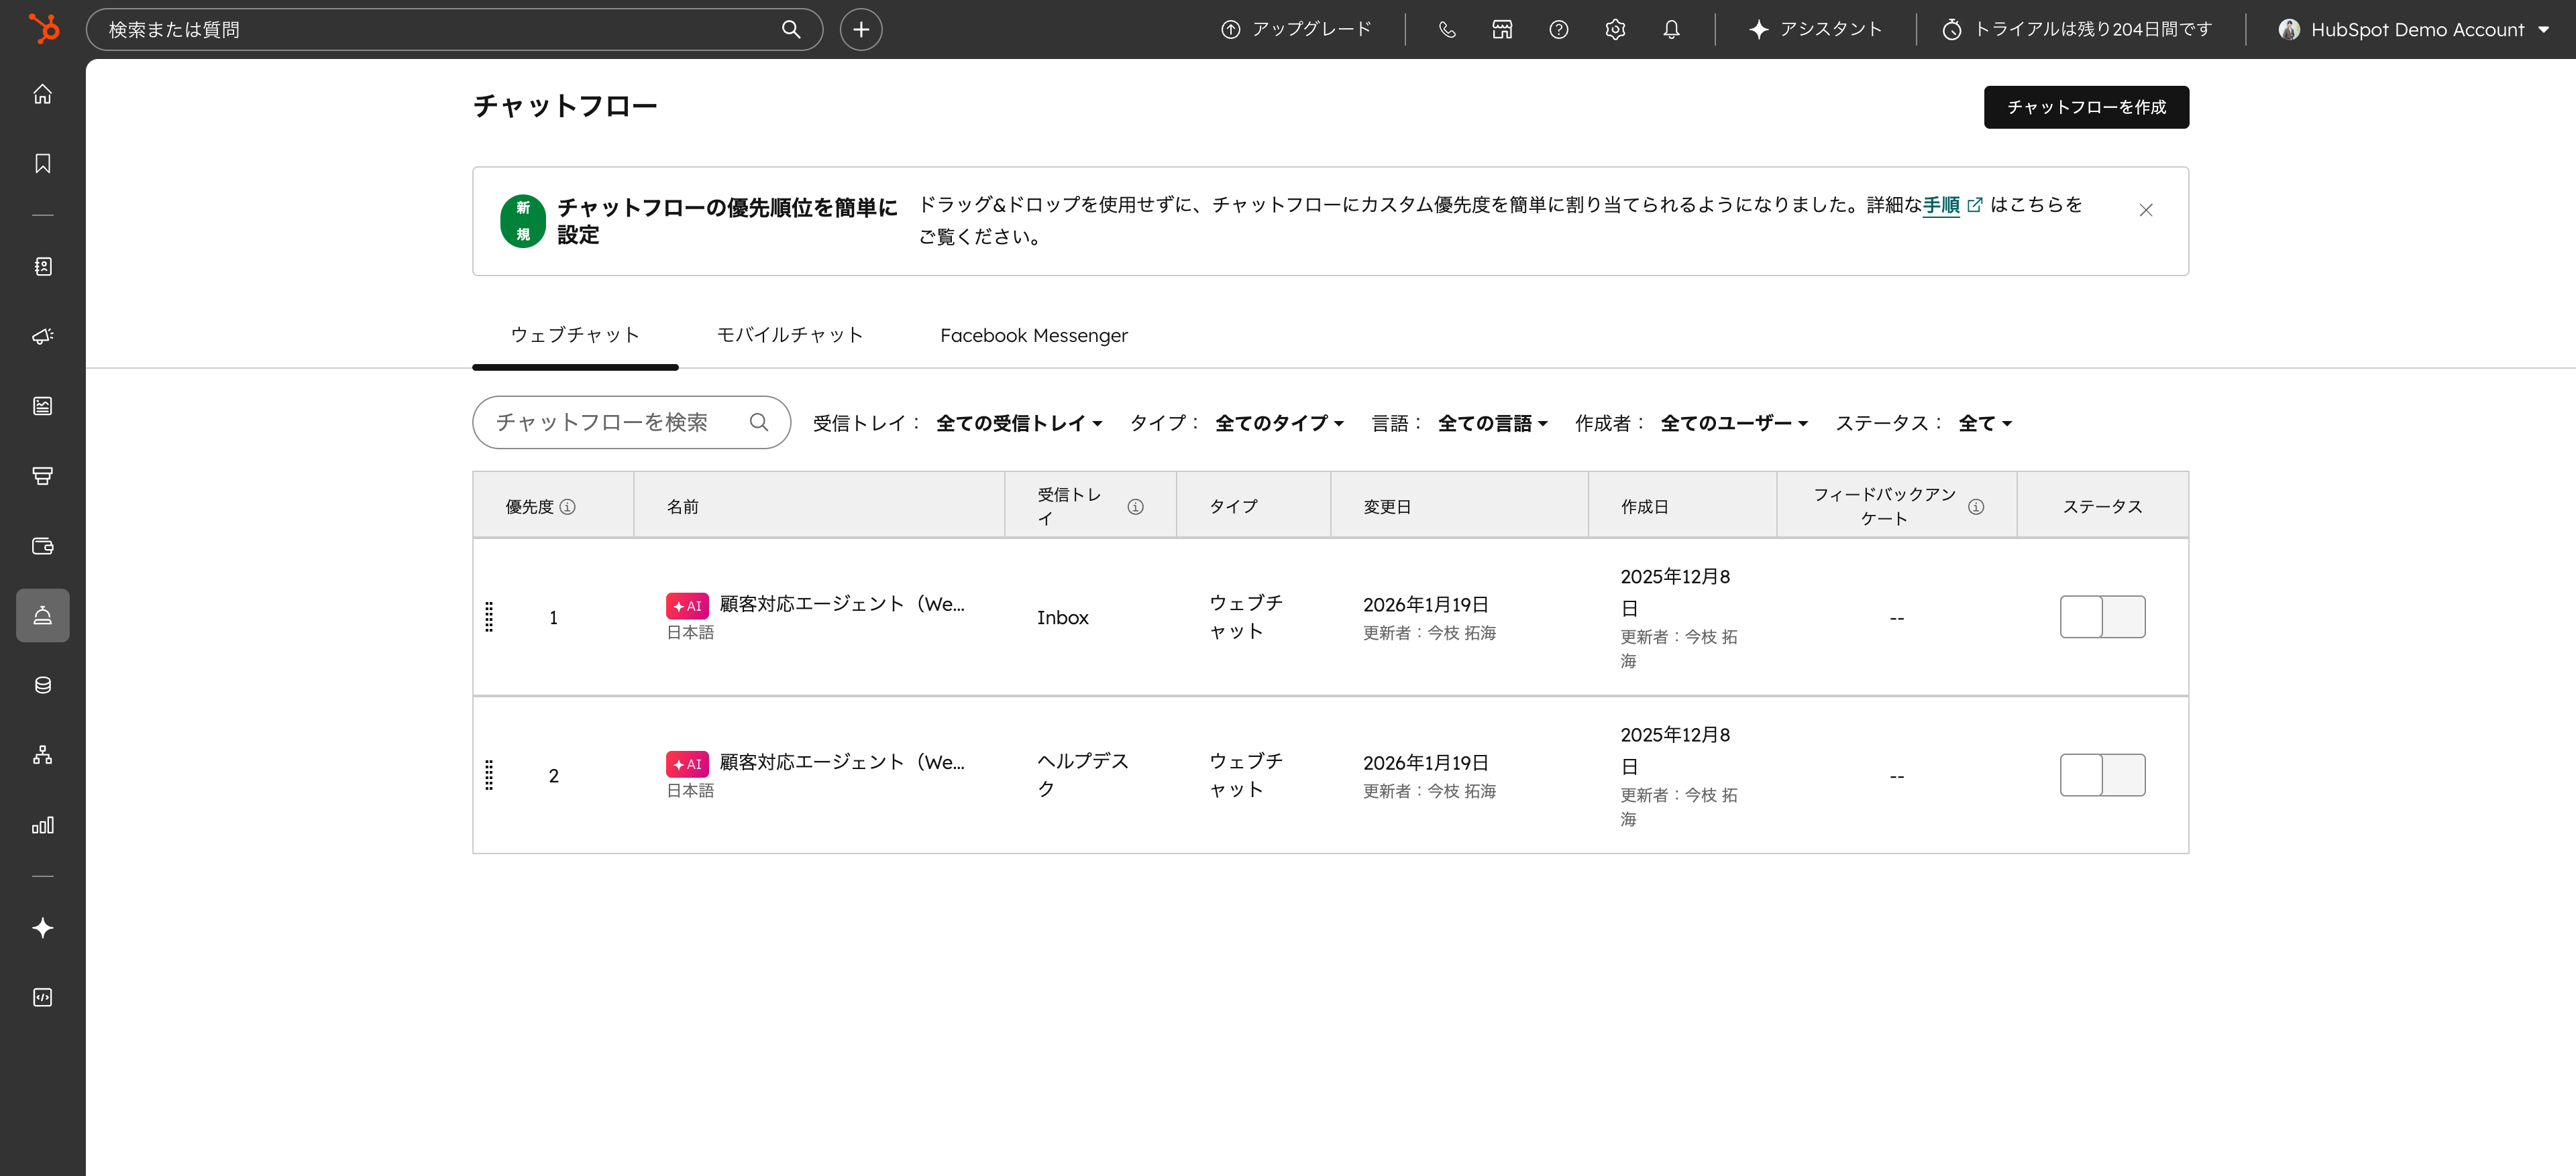Toggle status switch for priority 2 chatflow
Viewport: 2576px width, 1176px height.
tap(2102, 774)
